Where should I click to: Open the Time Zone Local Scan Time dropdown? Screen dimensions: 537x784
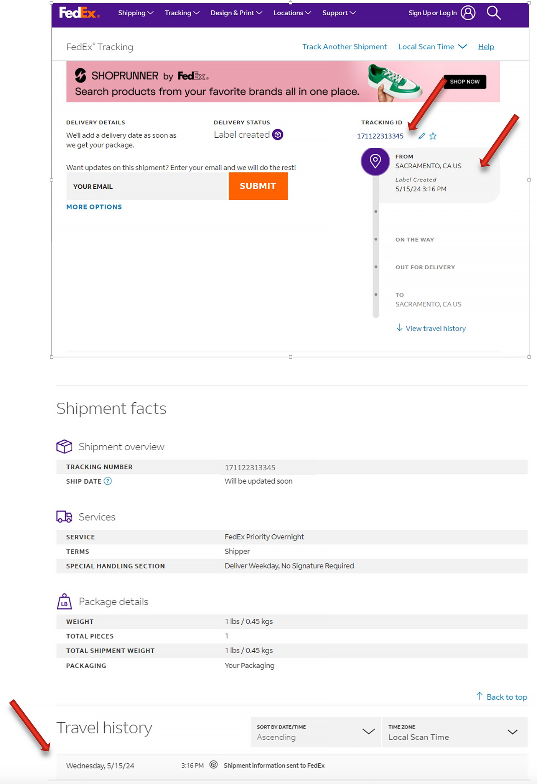click(x=455, y=732)
